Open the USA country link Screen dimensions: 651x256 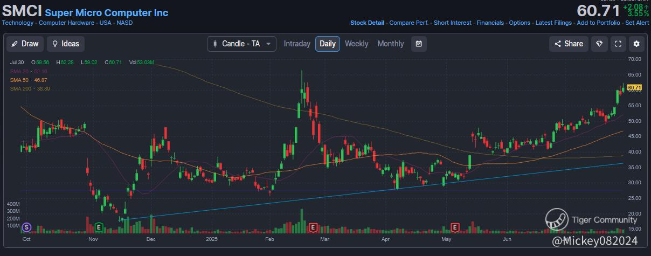[105, 23]
